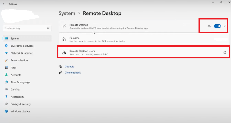This screenshot has height=123, width=231.
Task: Select Time & language in sidebar
Action: (20, 82)
